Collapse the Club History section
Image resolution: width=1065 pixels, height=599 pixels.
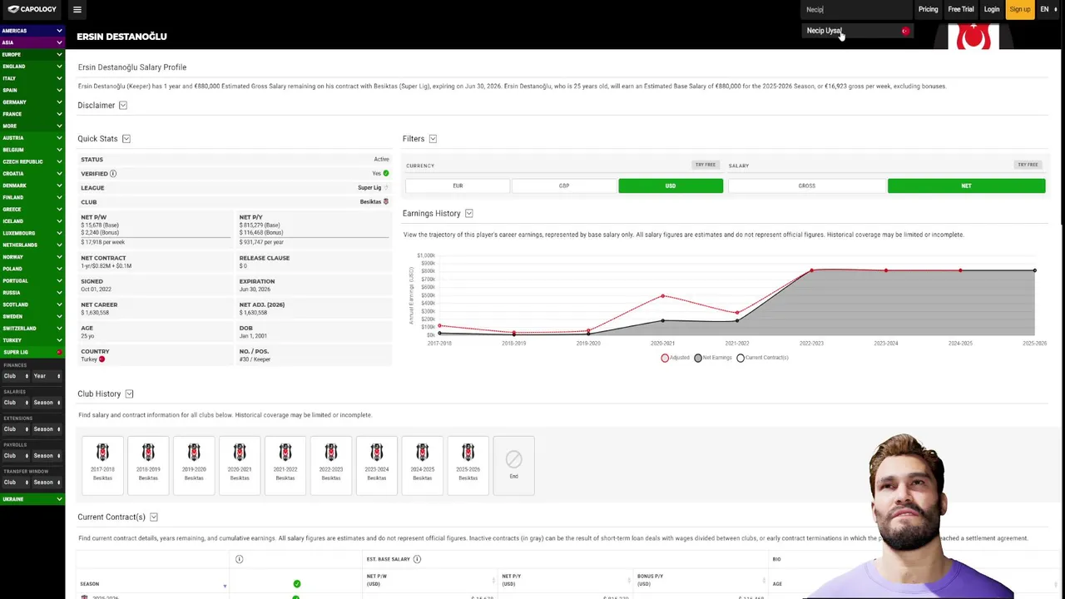tap(129, 394)
